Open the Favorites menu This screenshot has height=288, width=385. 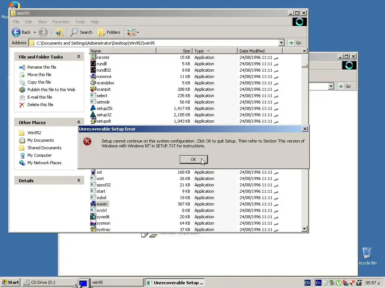click(61, 22)
